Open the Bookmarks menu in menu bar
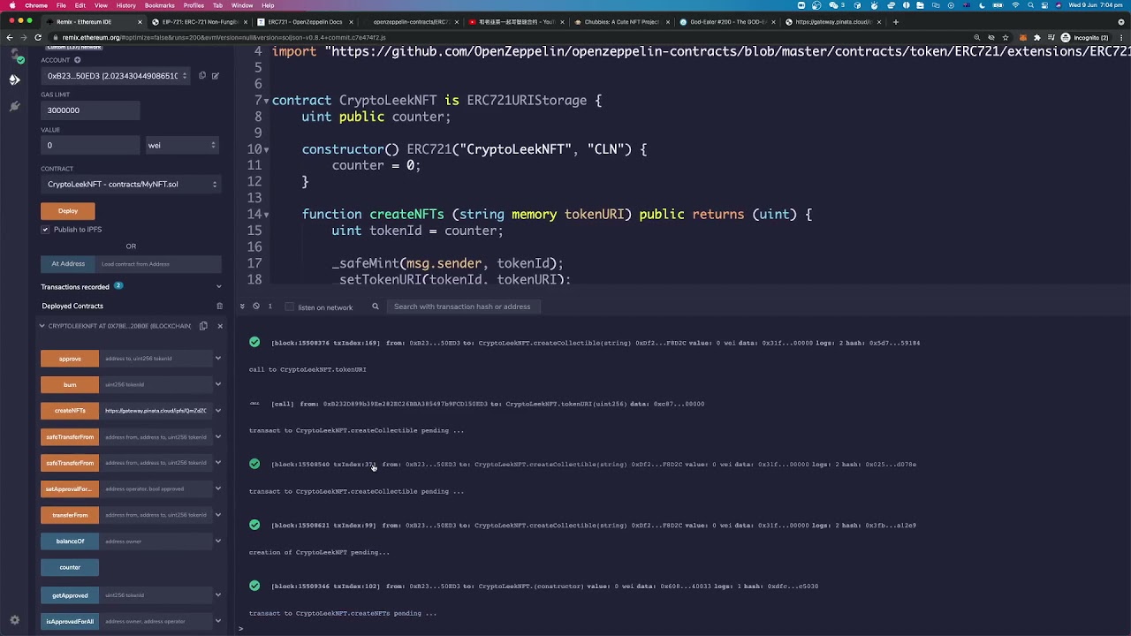The height and width of the screenshot is (636, 1131). pos(160,5)
